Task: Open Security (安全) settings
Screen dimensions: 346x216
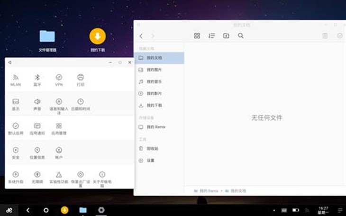Action: (x=16, y=153)
